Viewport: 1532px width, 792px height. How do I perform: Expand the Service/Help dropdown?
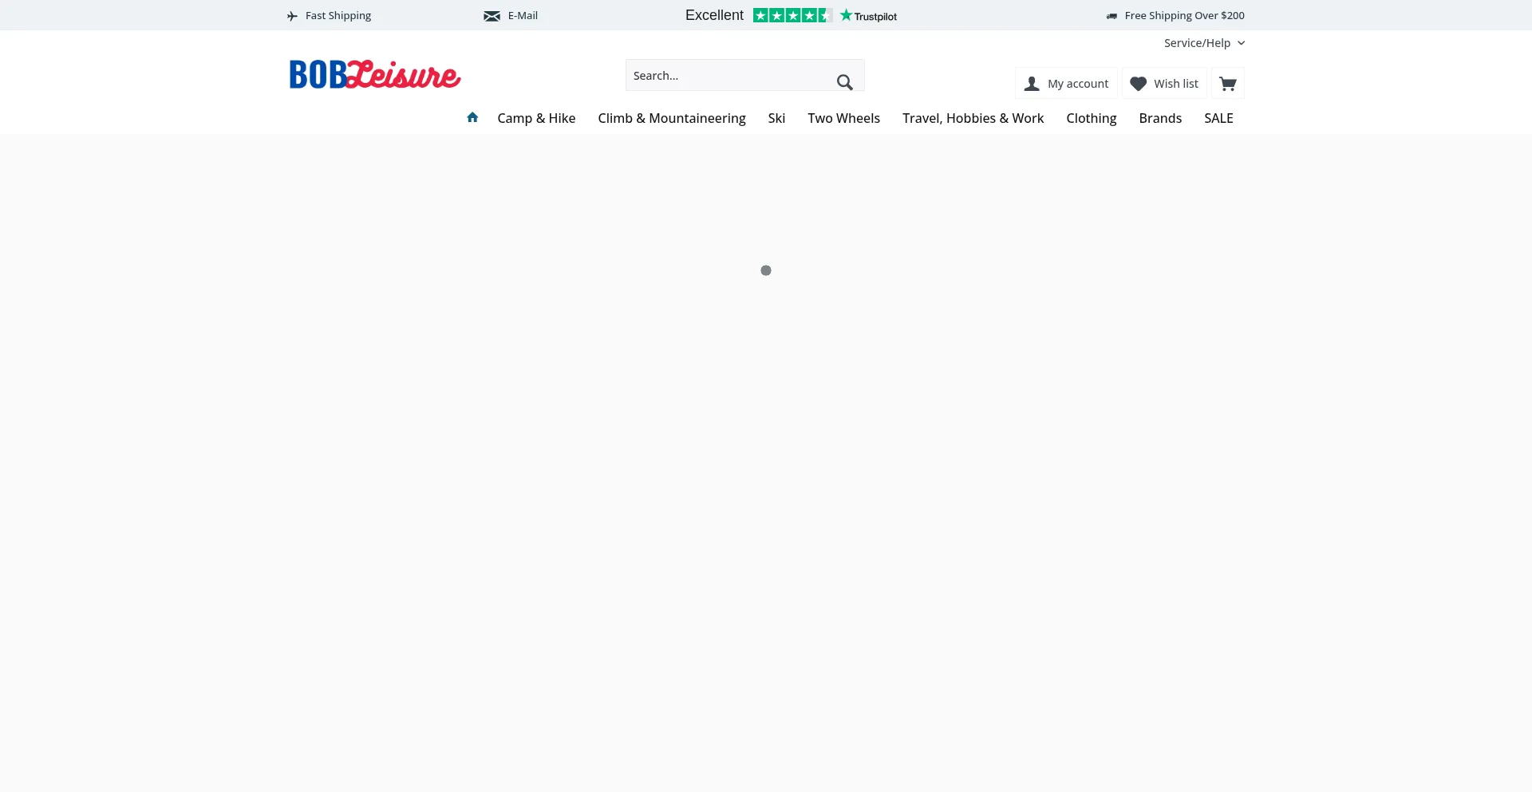coord(1204,43)
